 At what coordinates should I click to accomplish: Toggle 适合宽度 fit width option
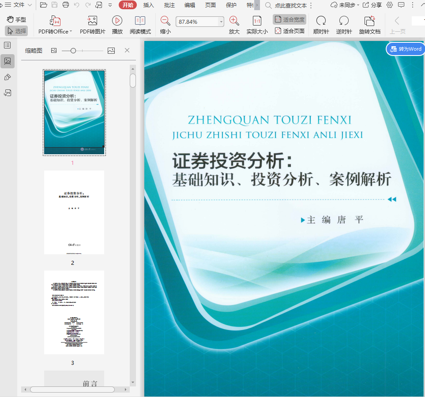290,19
